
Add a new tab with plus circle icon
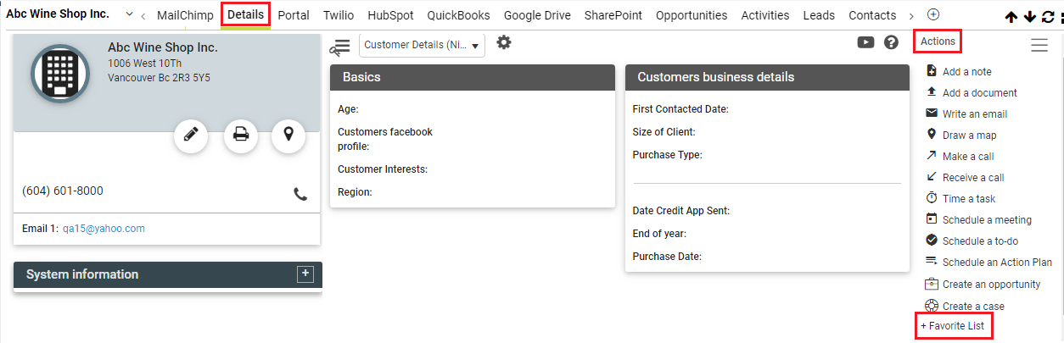tap(933, 14)
